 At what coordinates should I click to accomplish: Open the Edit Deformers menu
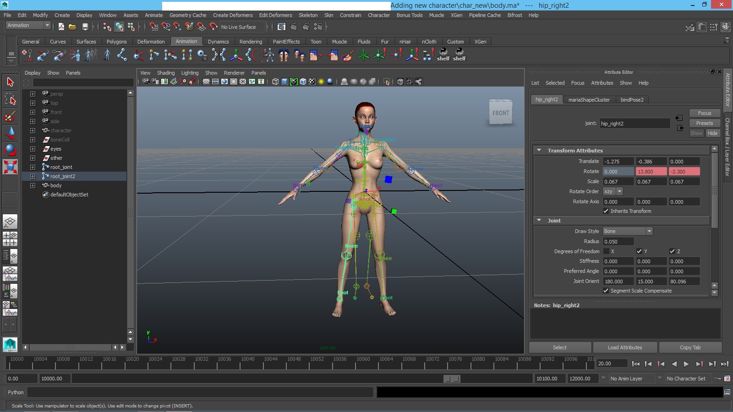point(275,15)
